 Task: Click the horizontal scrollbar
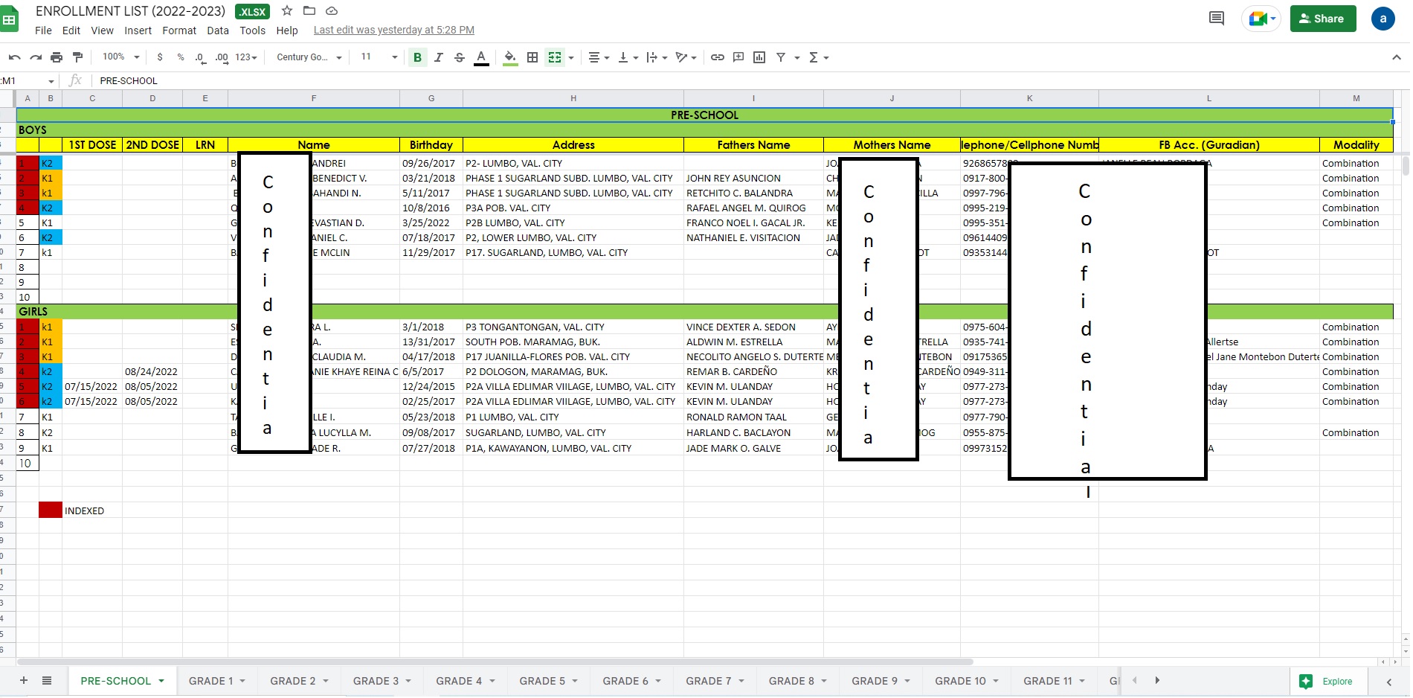click(495, 662)
